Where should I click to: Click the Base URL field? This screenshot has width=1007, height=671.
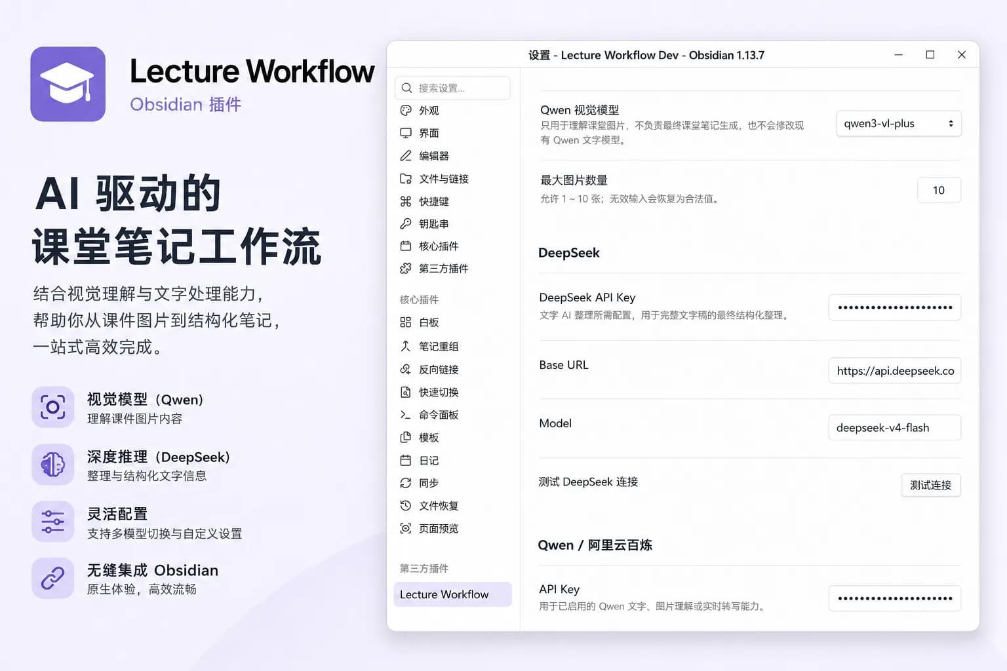pyautogui.click(x=895, y=371)
